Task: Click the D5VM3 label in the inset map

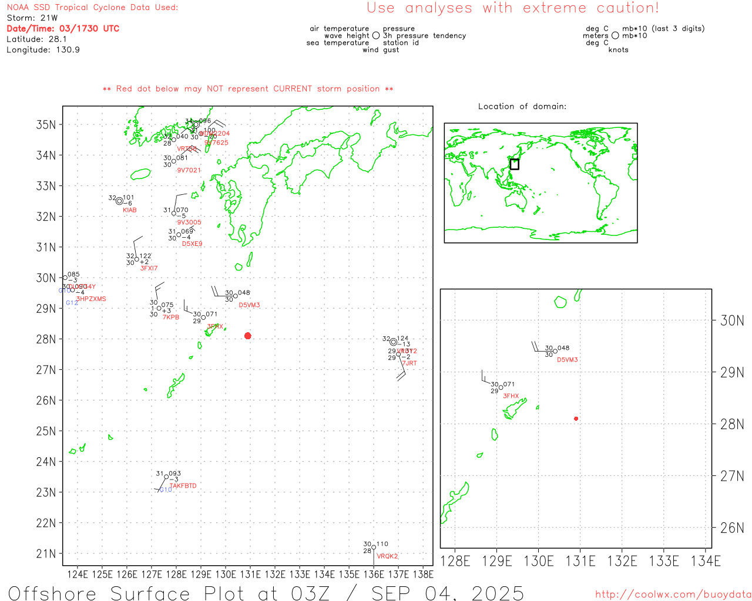Action: [x=568, y=360]
